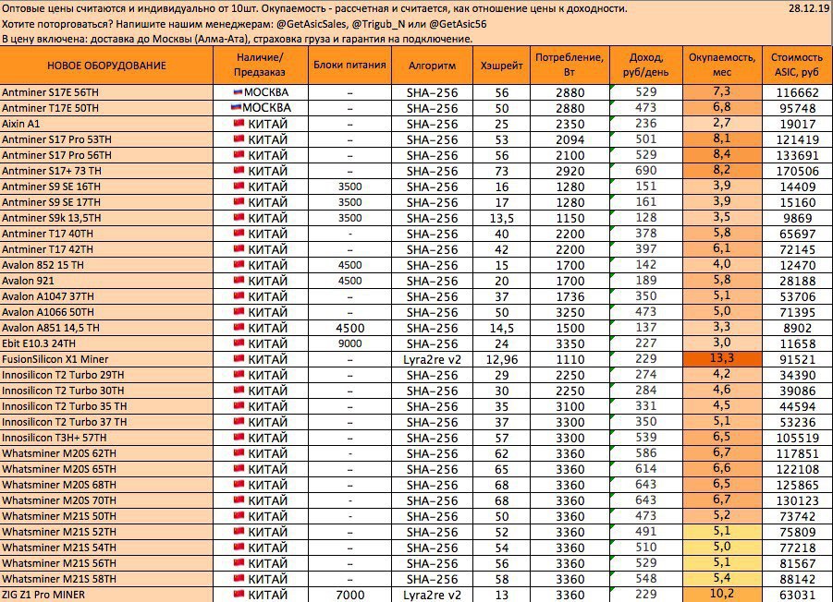The height and width of the screenshot is (602, 833).
Task: Click the China flag in Innosilicon T3H+ 57TH row
Action: click(x=239, y=438)
